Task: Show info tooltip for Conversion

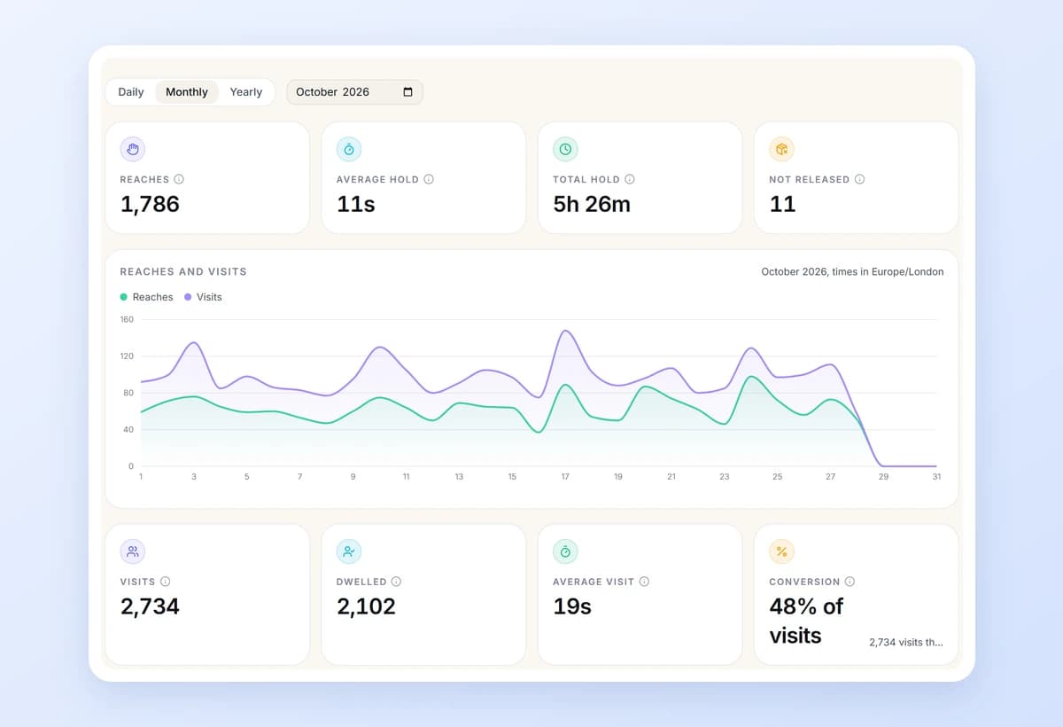Action: click(850, 582)
